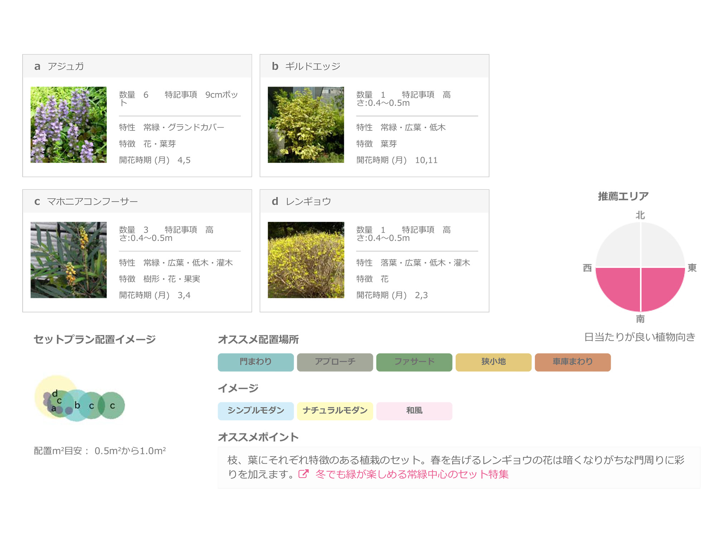Click '特性 常緑・グランドカバー' text

[x=171, y=127]
